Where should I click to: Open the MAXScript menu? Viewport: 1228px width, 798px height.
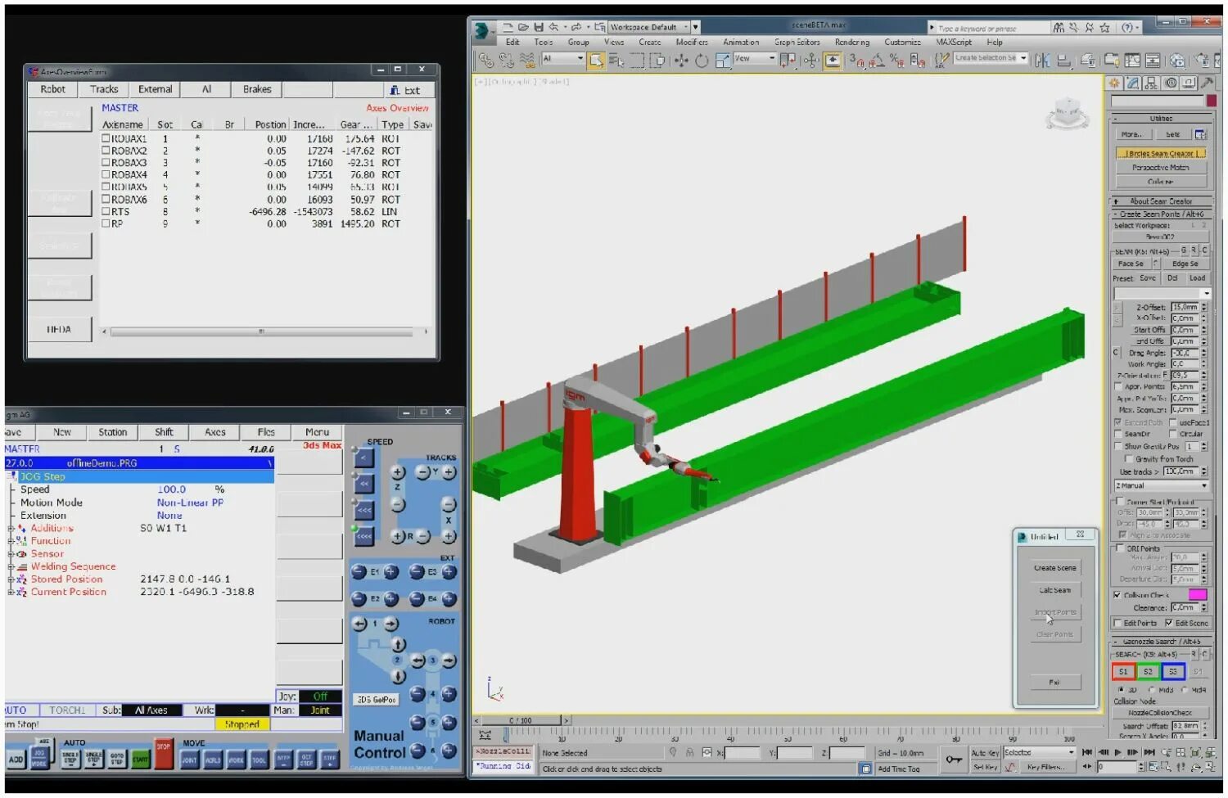click(x=954, y=43)
